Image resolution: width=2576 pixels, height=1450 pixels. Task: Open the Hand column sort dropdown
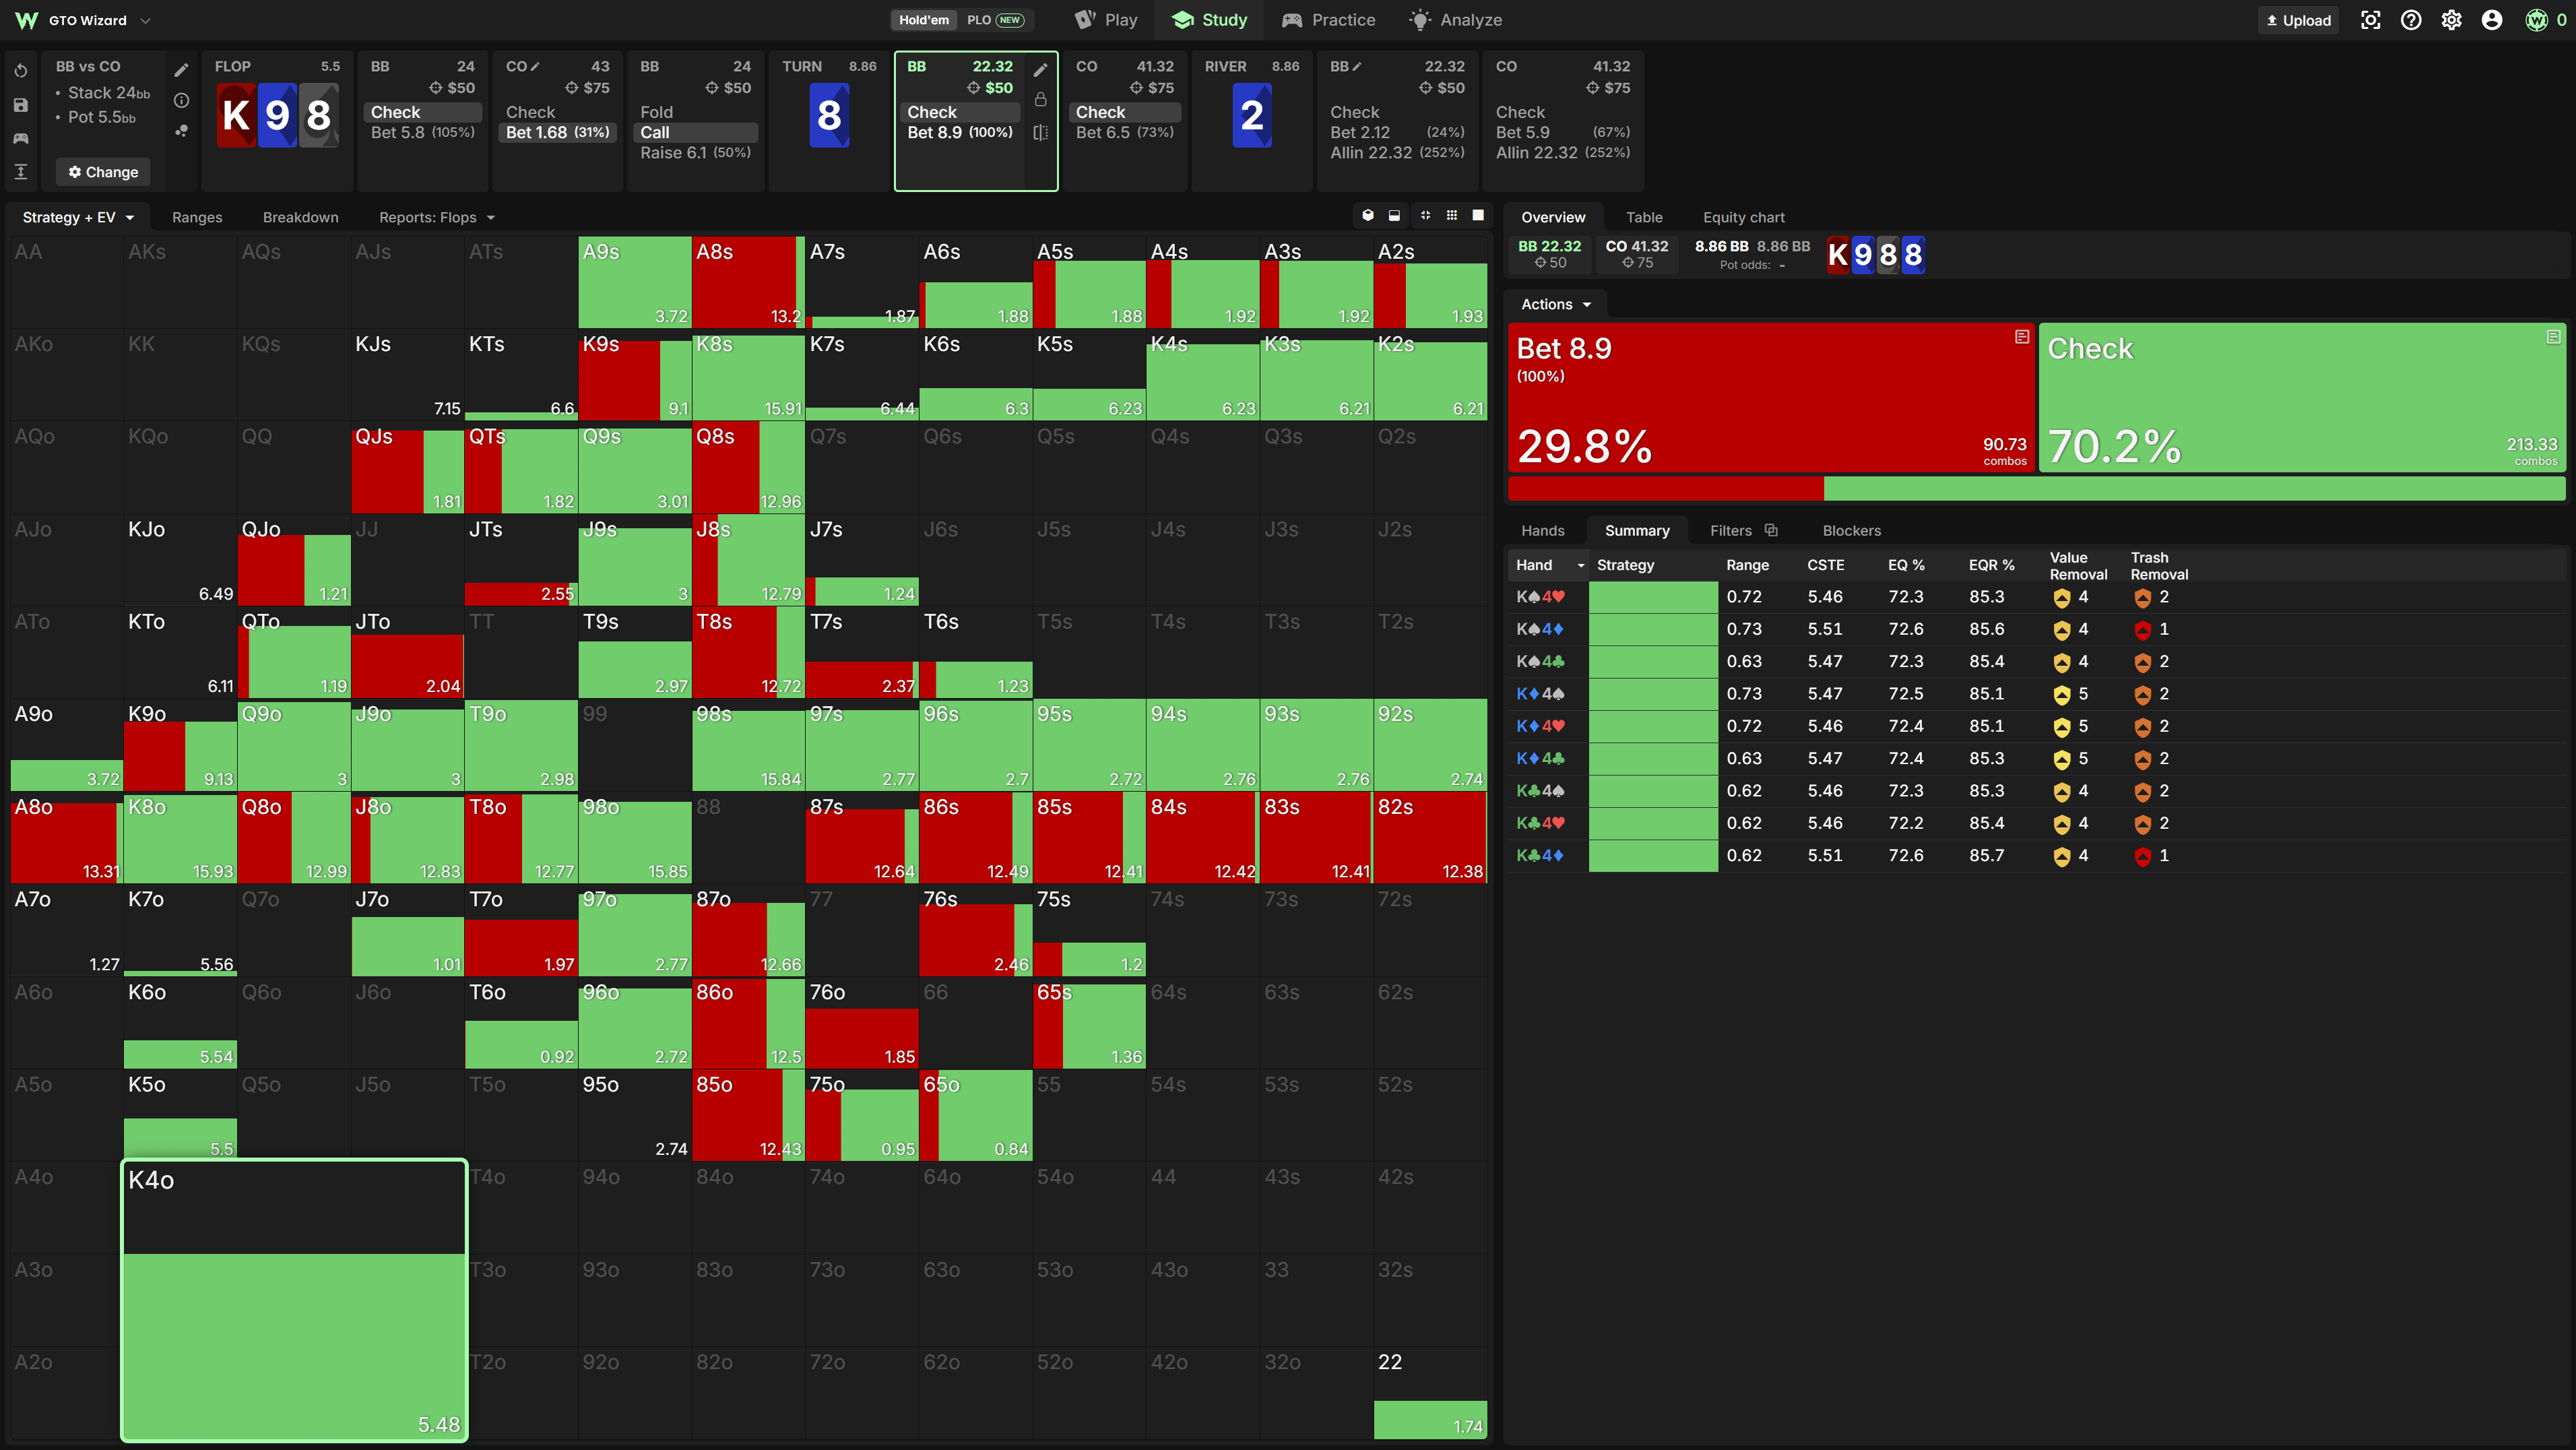1581,565
